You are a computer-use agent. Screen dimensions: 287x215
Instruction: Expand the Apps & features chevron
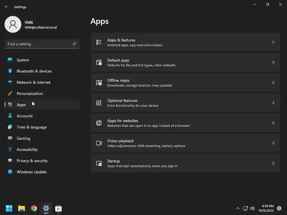pos(273,42)
